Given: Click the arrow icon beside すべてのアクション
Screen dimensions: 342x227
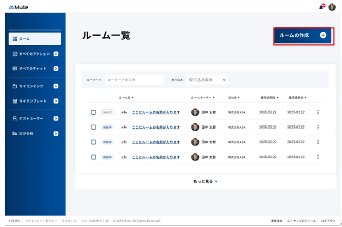Looking at the screenshot, I should coord(56,54).
